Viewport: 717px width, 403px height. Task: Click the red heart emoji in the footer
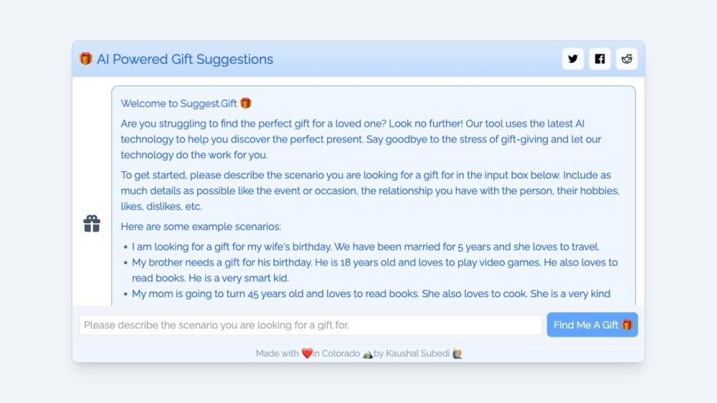(307, 354)
